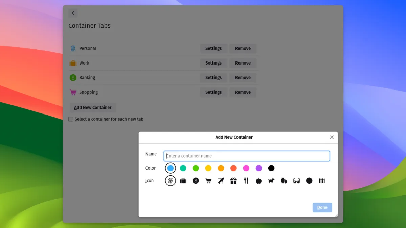Select the shopping cart icon in the dialog

[208, 181]
